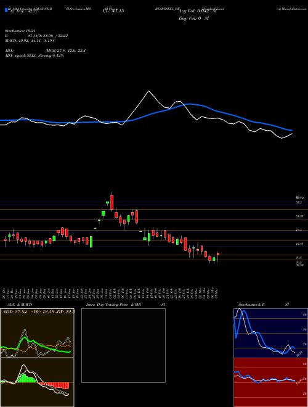This screenshot has height=407, width=308.
Task: Click the "Intra Day Trading Price & MR" heading
Action: tap(113, 305)
